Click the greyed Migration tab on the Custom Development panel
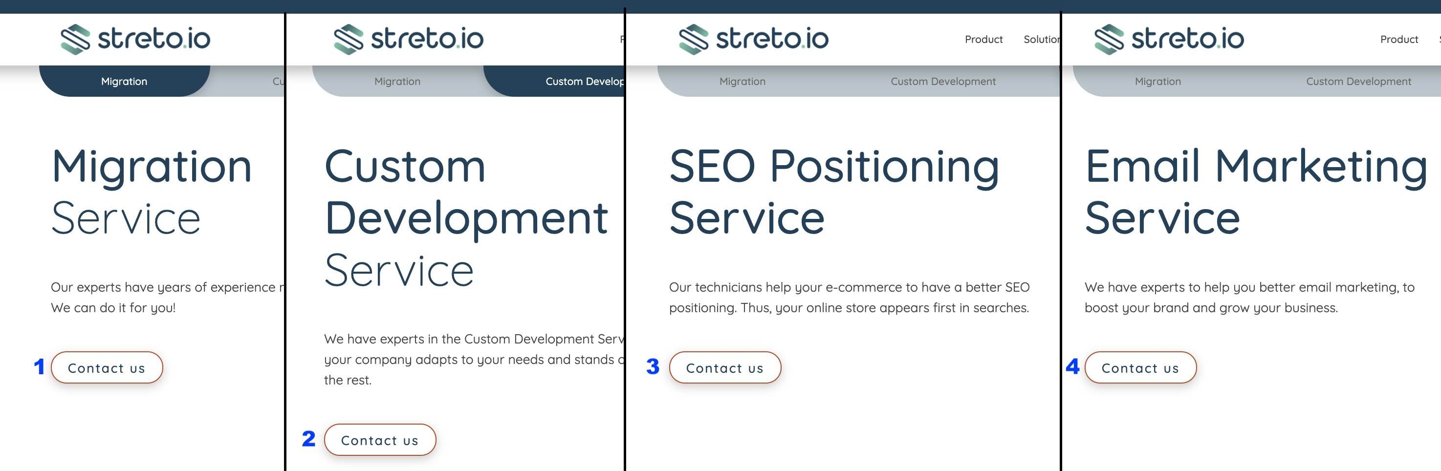This screenshot has width=1441, height=471. pos(397,81)
